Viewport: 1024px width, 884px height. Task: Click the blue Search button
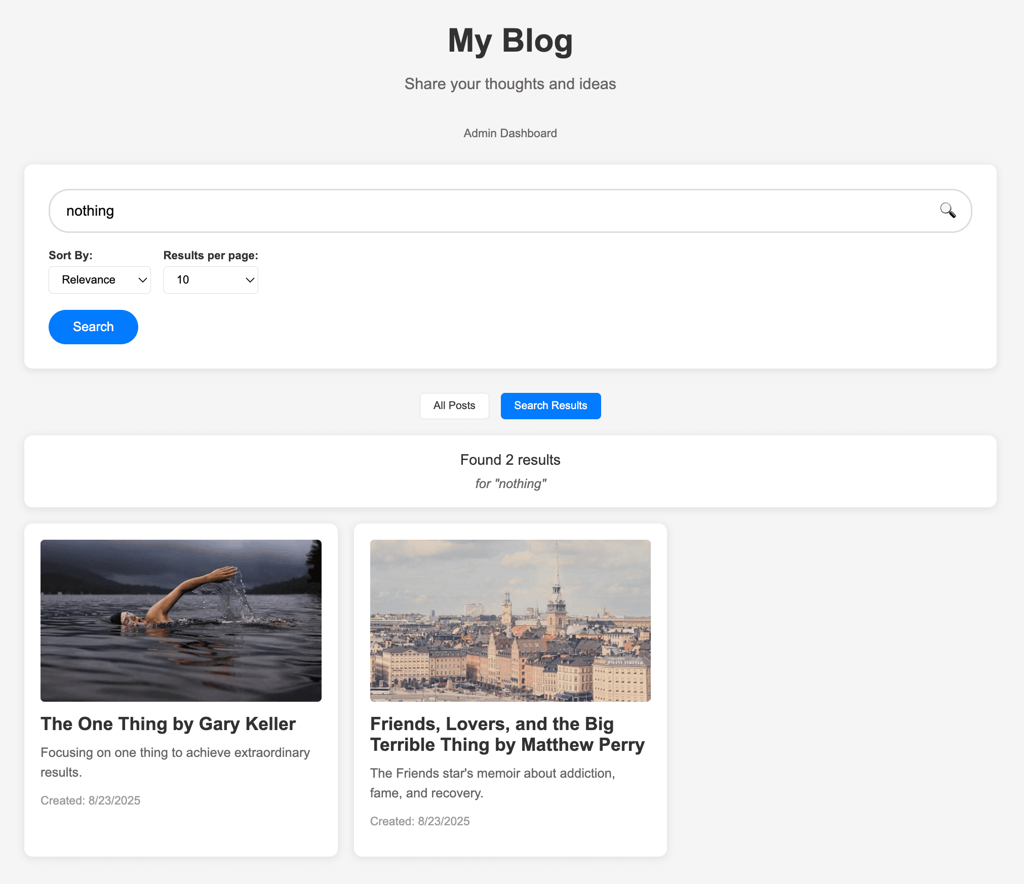93,327
